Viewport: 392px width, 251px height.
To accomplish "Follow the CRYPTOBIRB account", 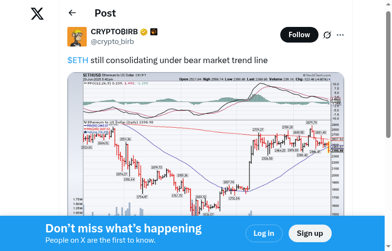I will 299,35.
